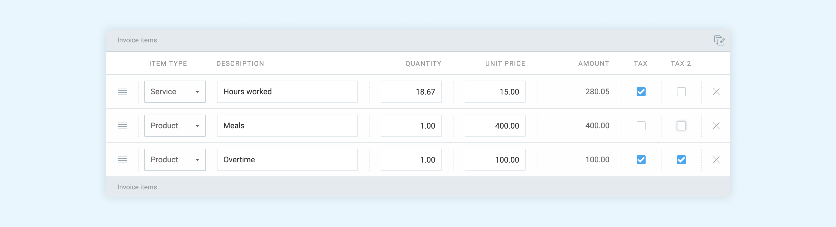Enable Tax for the Meals item
Image resolution: width=836 pixels, height=227 pixels.
click(641, 126)
